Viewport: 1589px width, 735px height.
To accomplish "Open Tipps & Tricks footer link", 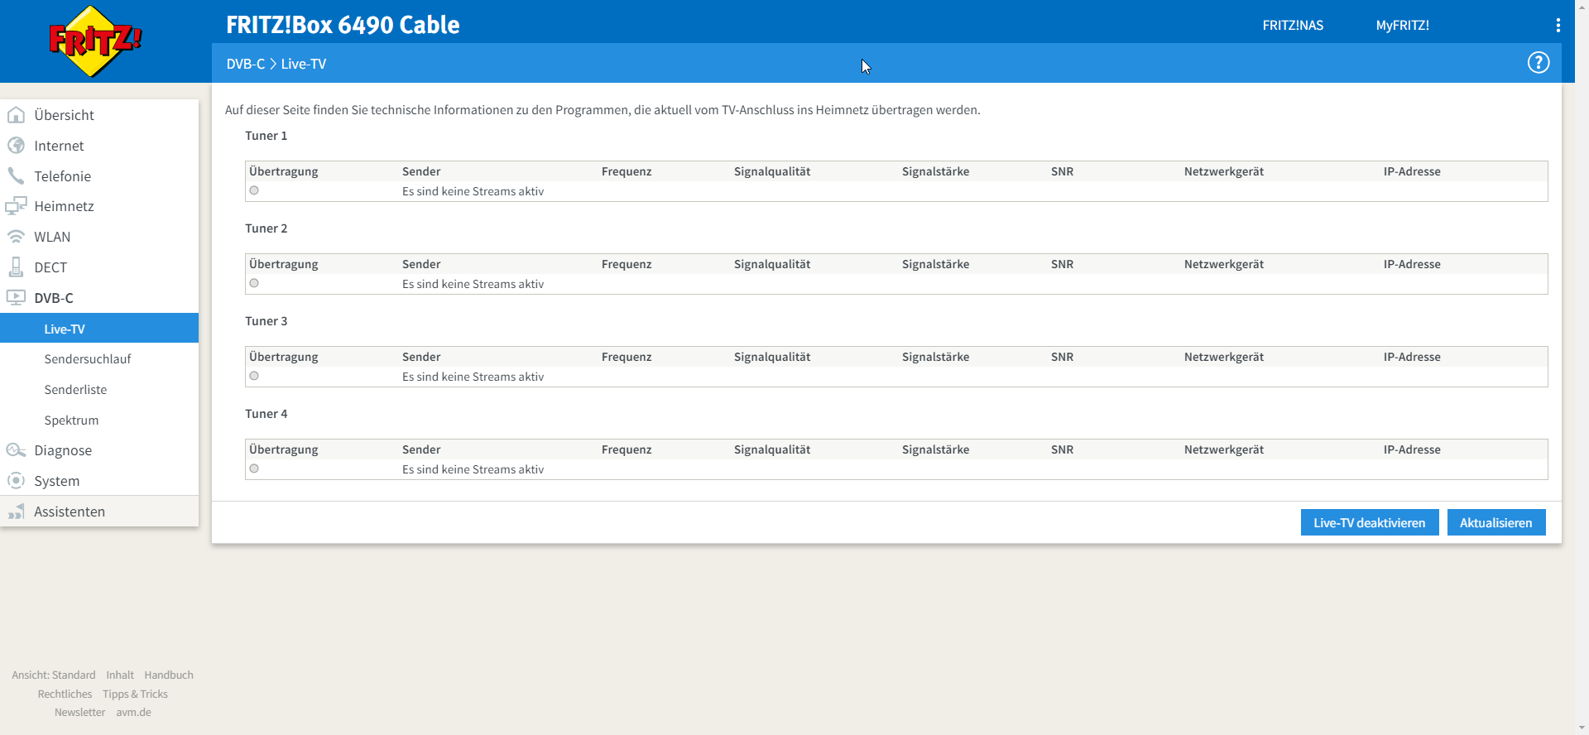I will [x=135, y=694].
